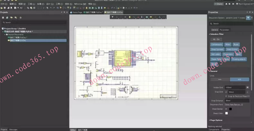Click the gear icon in Projects panel toolbar
254x131 pixels.
[21, 18]
